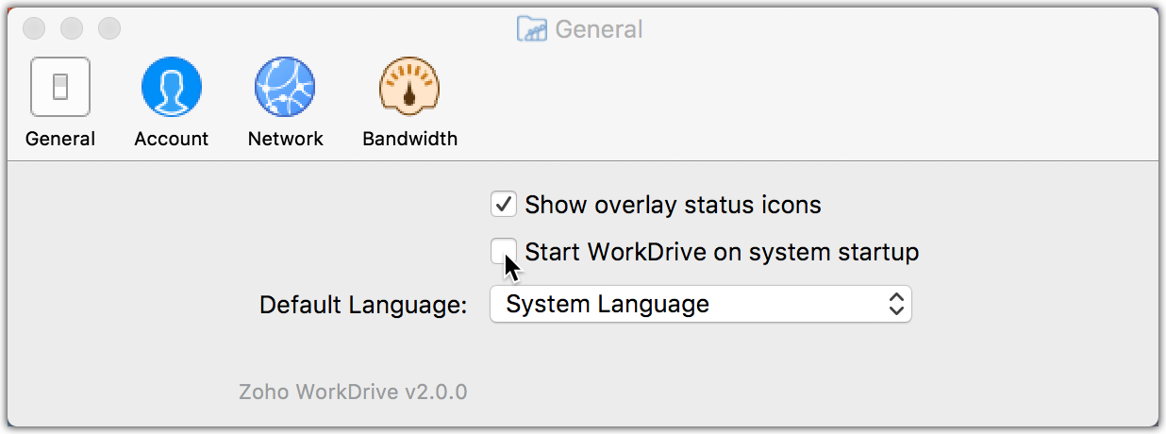Screen dimensions: 1166x434
Task: Enable Start WorkDrive on system startup checkbox
Action: tap(503, 251)
